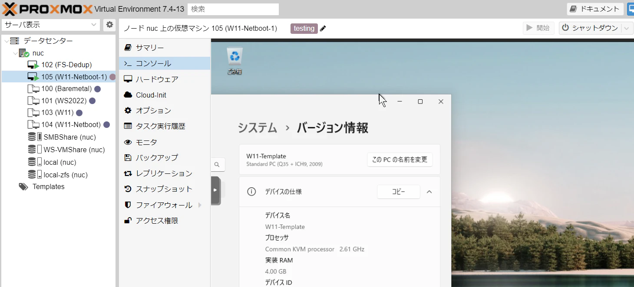Image resolution: width=634 pixels, height=287 pixels.
Task: Select VM 100 (Baremetal)
Action: point(59,89)
